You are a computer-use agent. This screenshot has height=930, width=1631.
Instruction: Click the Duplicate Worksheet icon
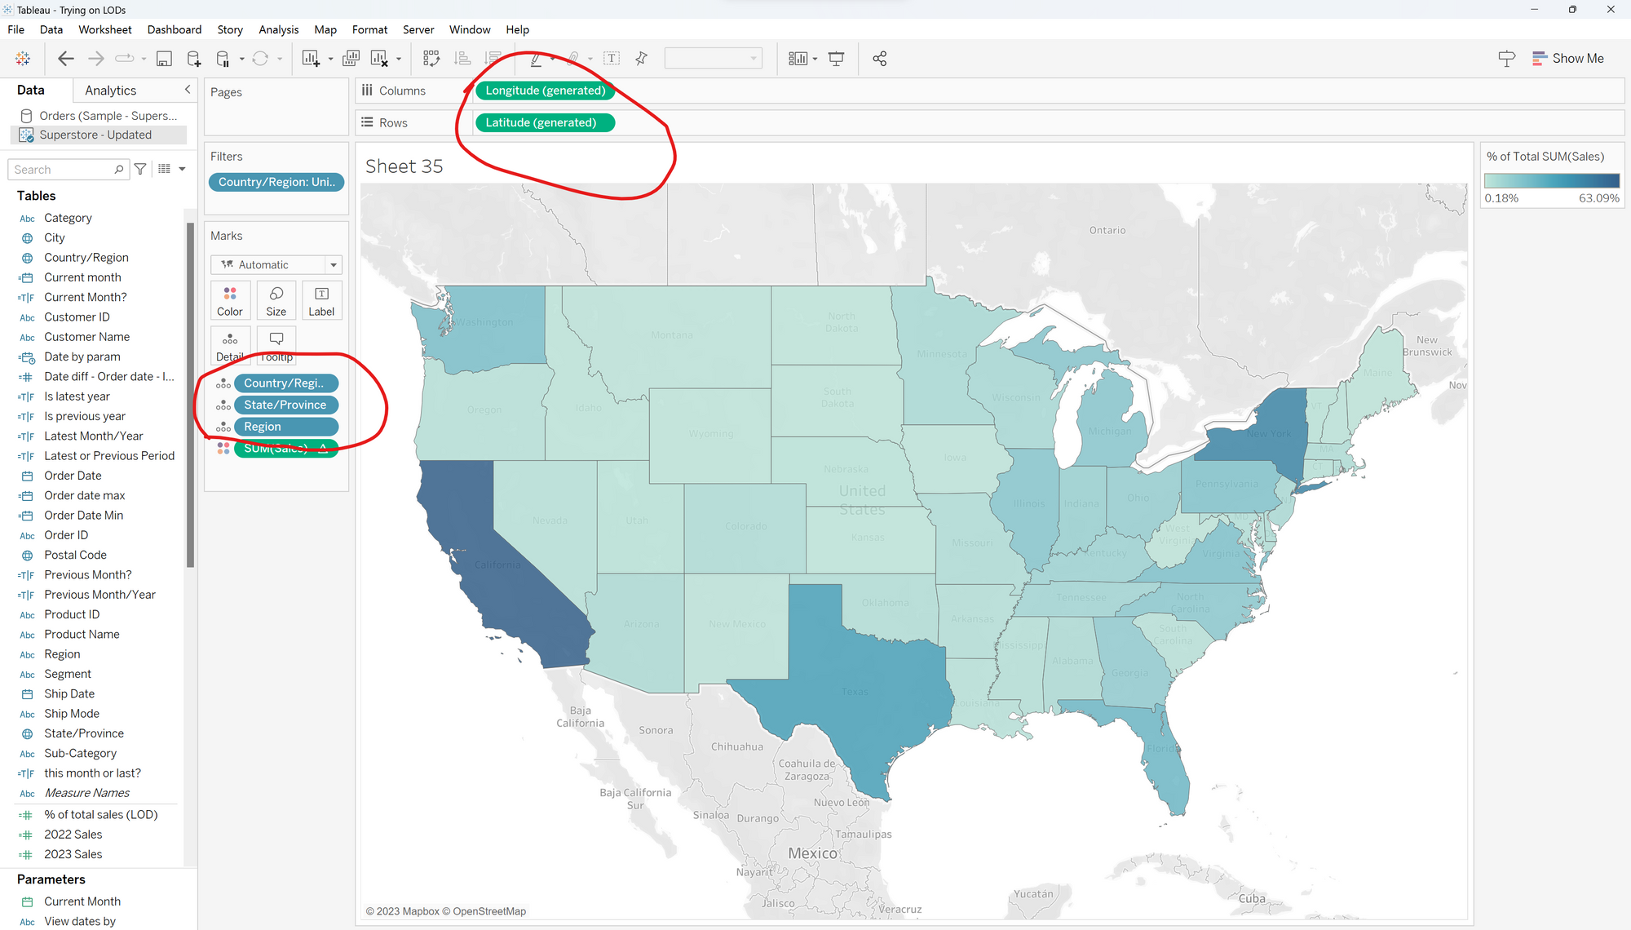click(351, 59)
